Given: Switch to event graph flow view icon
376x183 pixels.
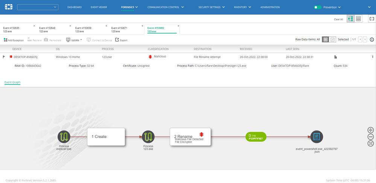Looking at the screenshot, I should (x=350, y=19).
